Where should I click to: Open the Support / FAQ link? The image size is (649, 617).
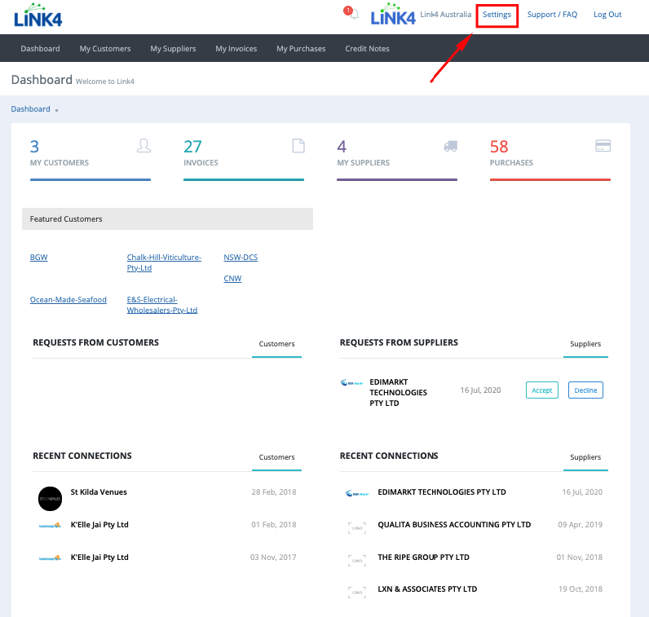(x=552, y=15)
